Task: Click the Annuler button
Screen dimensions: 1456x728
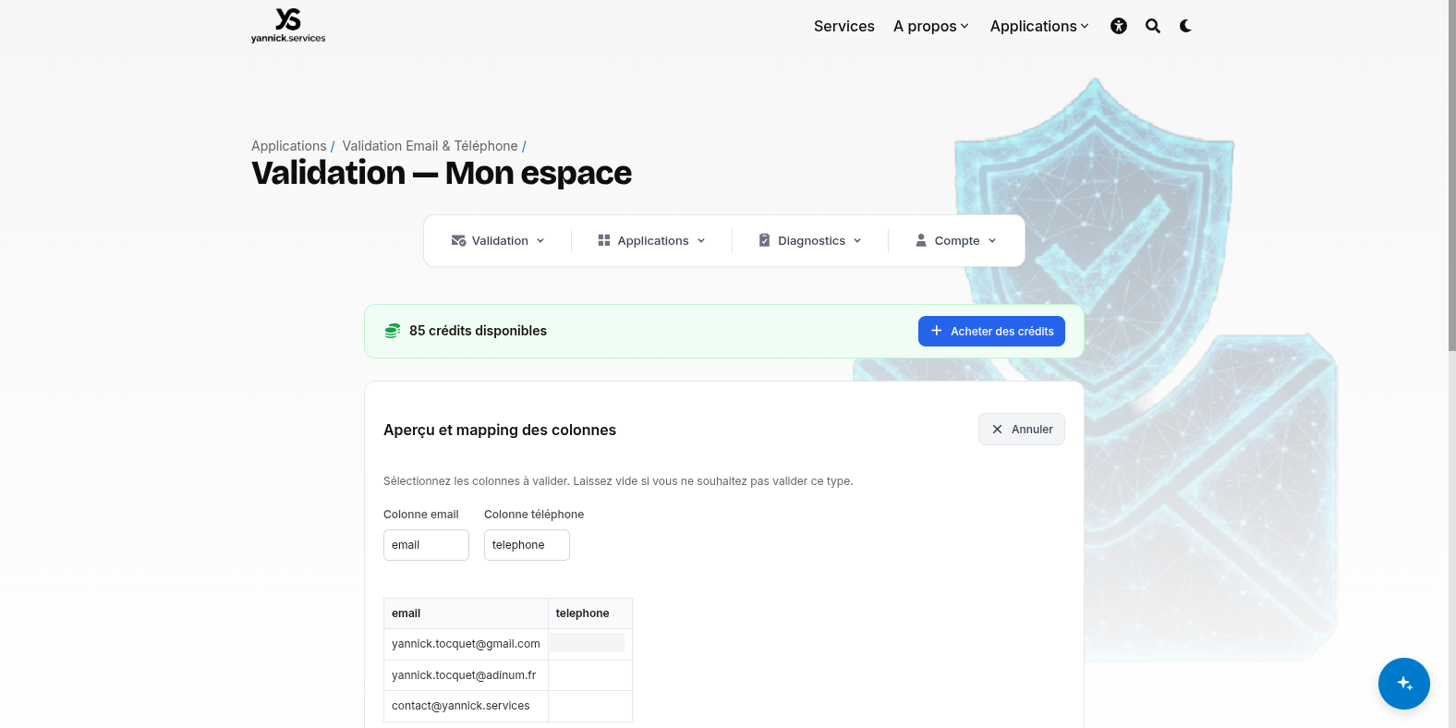Action: tap(1022, 430)
